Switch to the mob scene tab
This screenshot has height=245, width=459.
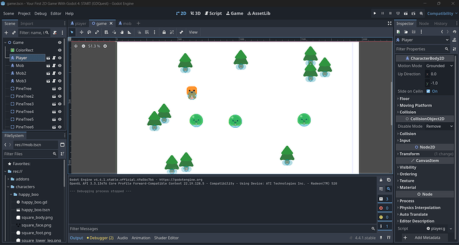coord(125,23)
